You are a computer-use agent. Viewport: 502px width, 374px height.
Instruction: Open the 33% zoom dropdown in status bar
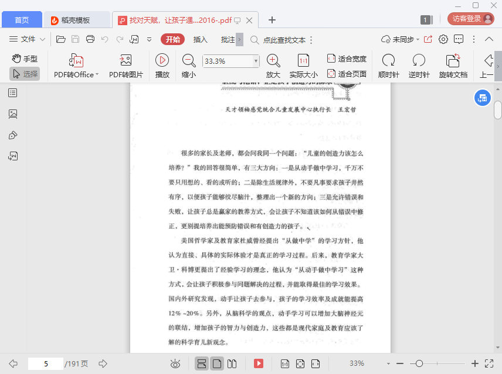[388, 363]
